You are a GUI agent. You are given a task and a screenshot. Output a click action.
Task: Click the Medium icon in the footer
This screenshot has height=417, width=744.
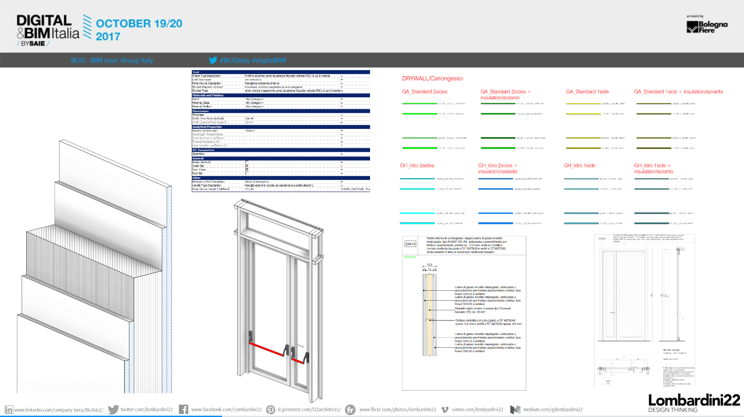(515, 410)
